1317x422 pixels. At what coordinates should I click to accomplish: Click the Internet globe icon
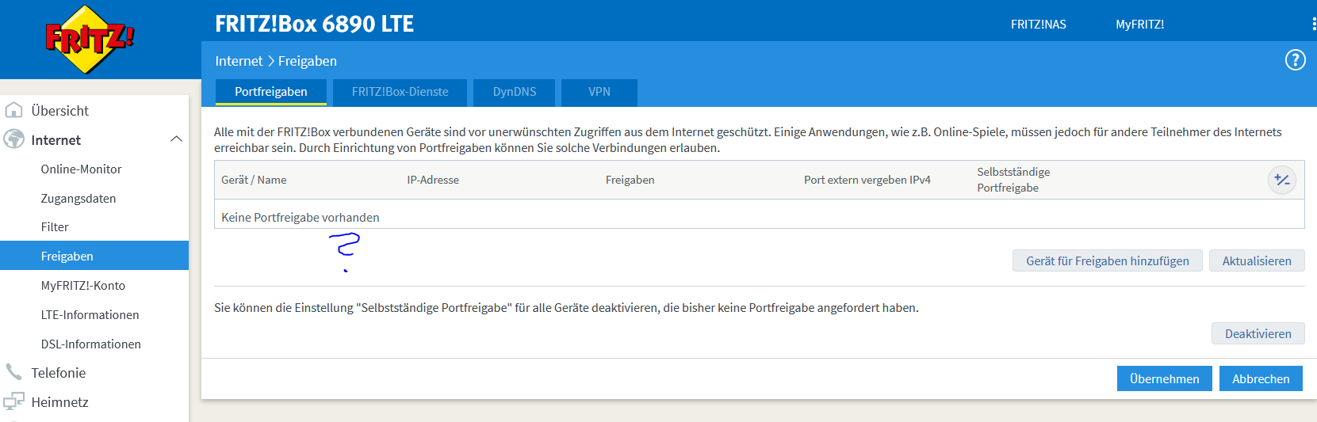click(14, 139)
